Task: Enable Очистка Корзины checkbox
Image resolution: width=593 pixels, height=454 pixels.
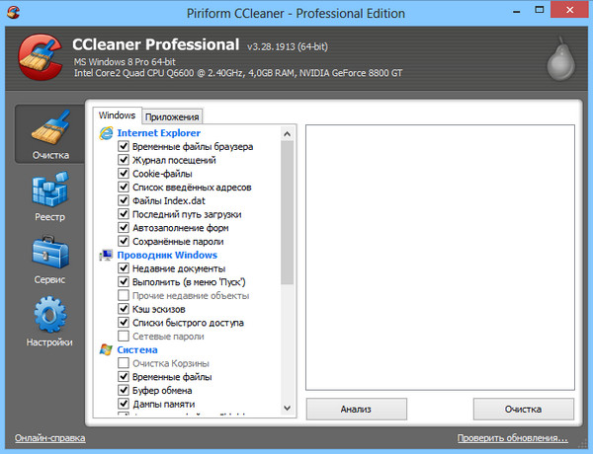Action: pos(124,363)
